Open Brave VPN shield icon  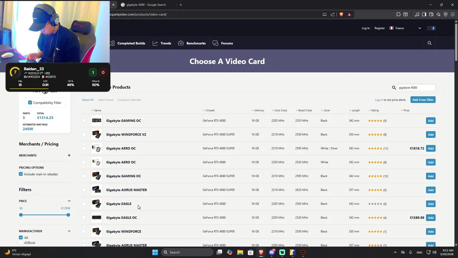[x=445, y=14]
